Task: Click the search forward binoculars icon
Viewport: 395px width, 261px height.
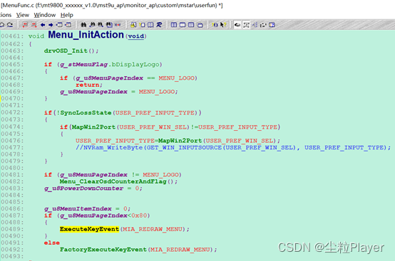Action: point(101,25)
